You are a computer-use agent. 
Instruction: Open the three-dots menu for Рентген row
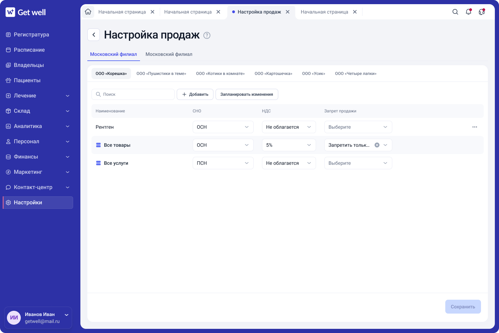pyautogui.click(x=475, y=127)
